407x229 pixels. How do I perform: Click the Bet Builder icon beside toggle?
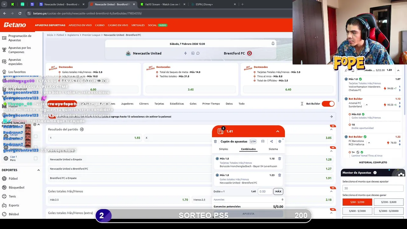click(x=302, y=104)
